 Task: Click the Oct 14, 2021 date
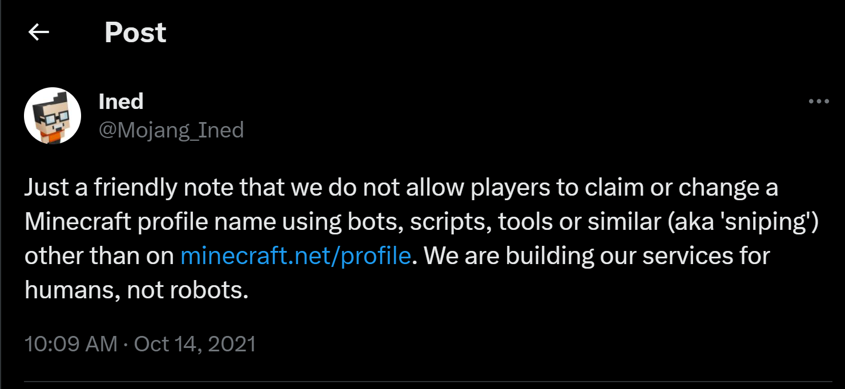(x=195, y=345)
